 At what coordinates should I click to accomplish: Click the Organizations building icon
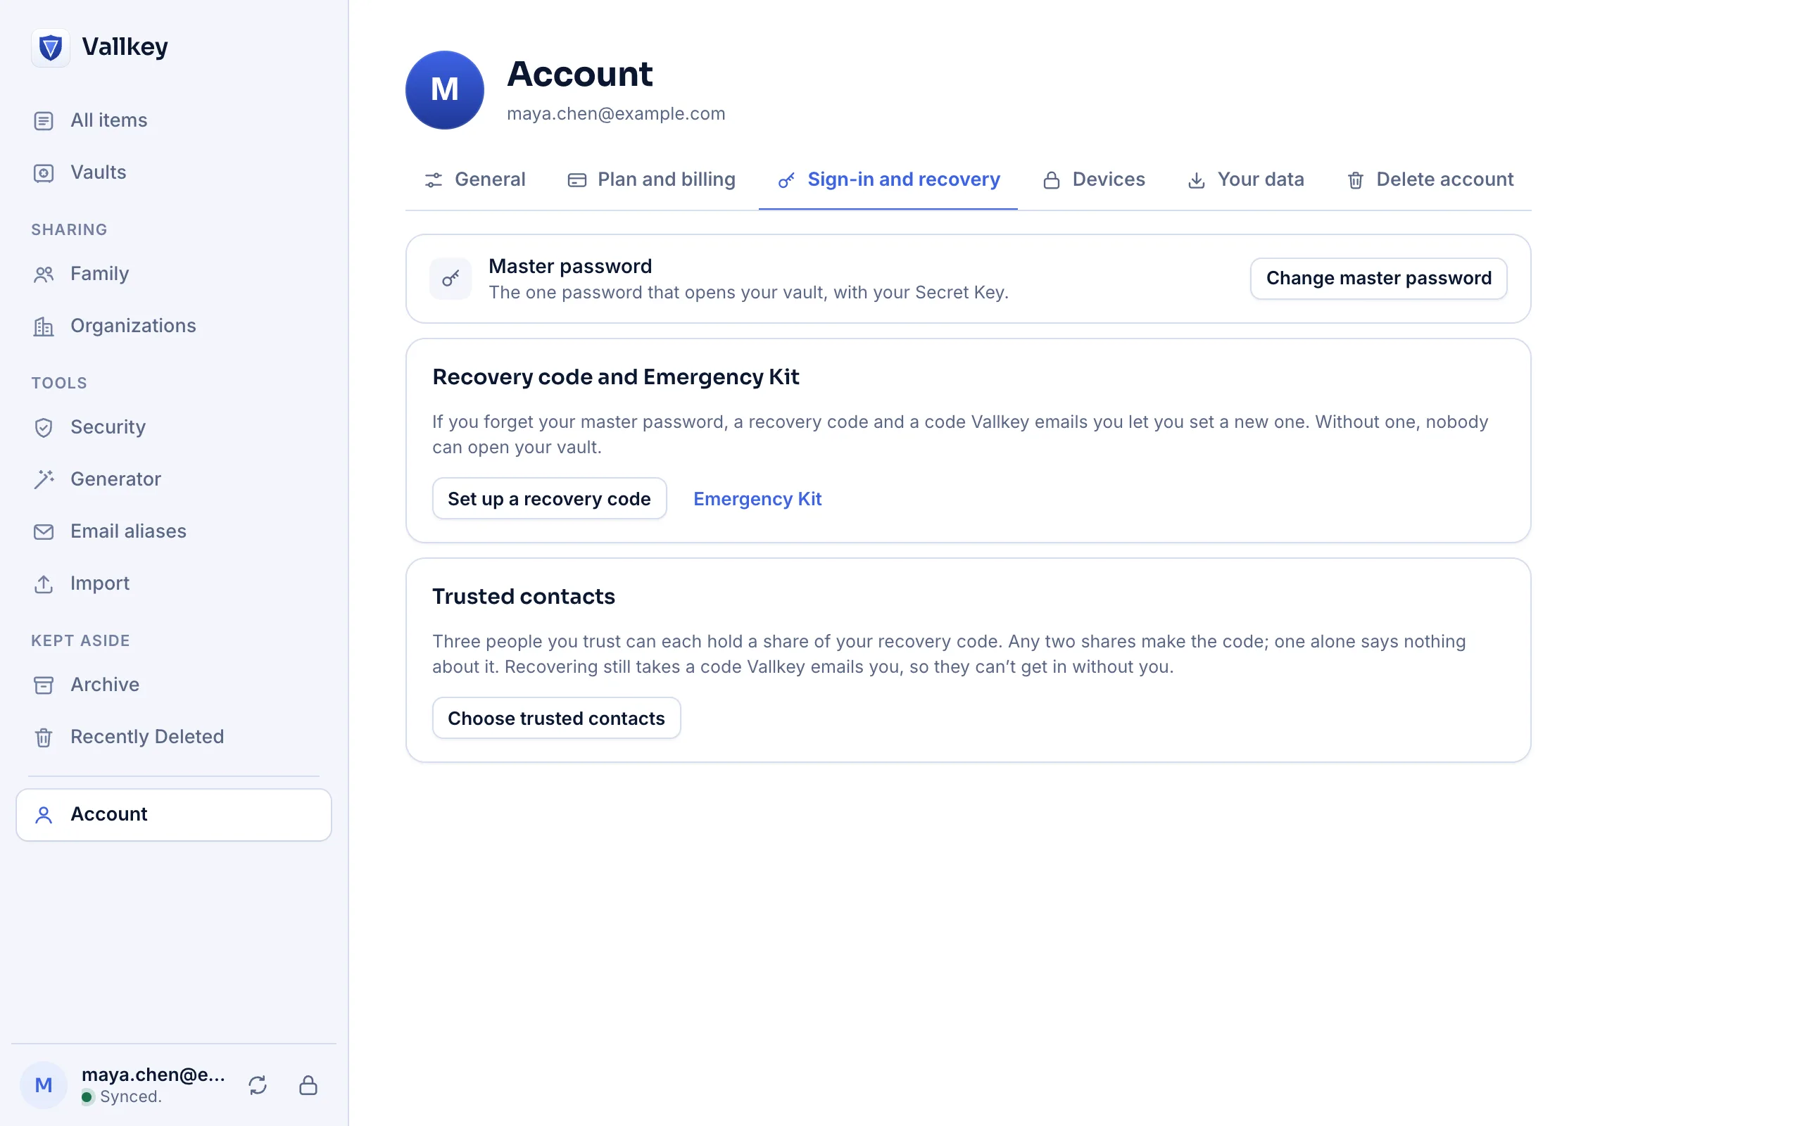point(44,326)
